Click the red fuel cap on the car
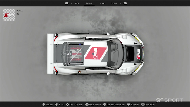 tap(80, 72)
